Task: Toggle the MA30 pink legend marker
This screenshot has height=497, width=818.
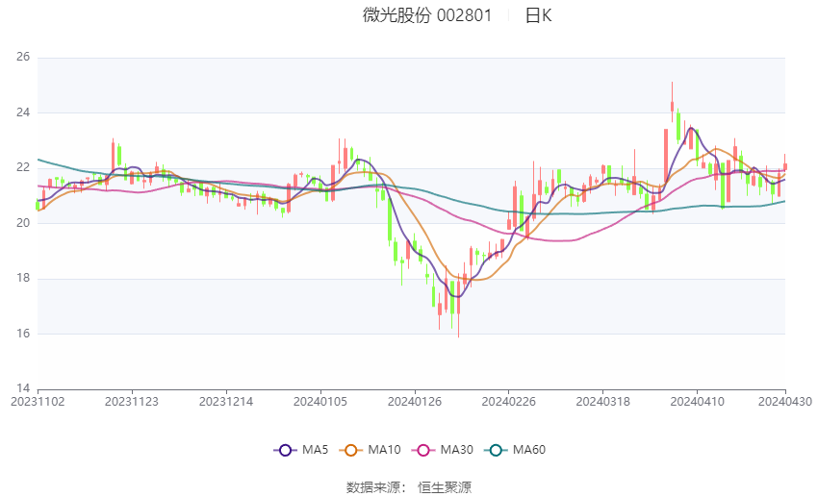Action: pos(423,450)
